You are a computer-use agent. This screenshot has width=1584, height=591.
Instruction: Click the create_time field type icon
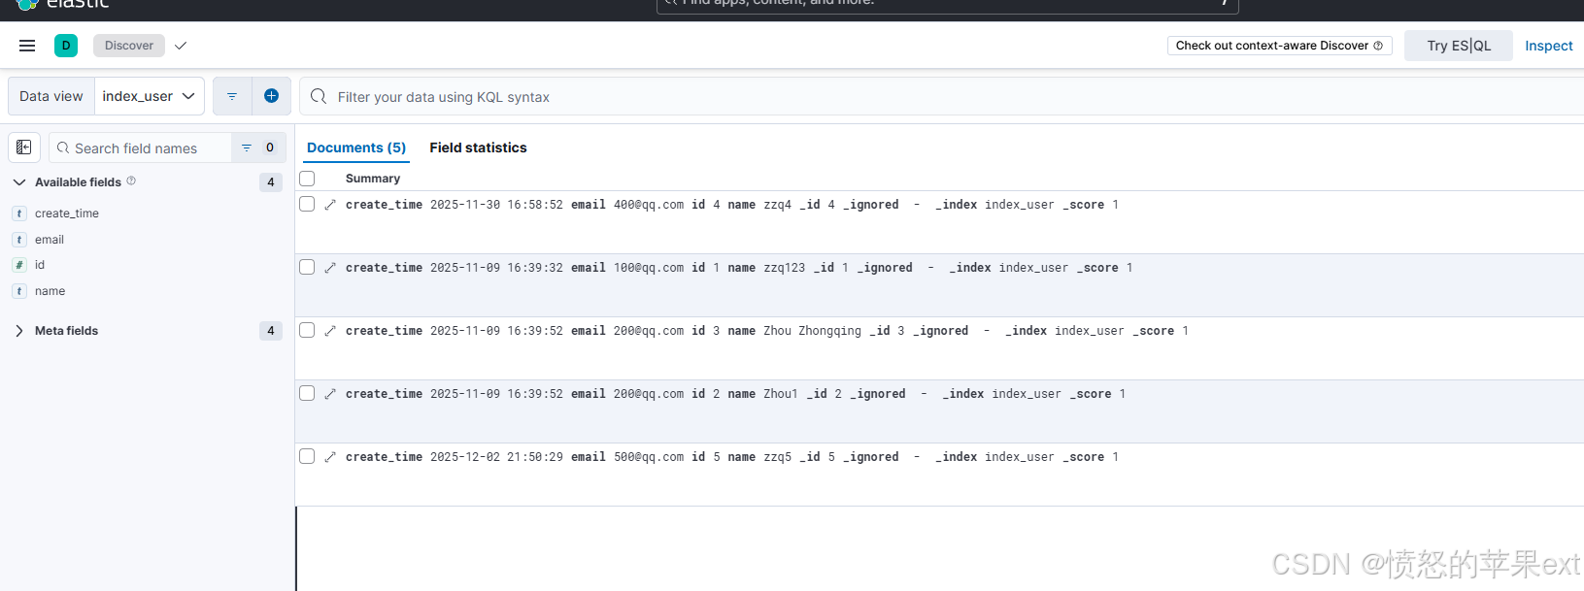(x=19, y=213)
